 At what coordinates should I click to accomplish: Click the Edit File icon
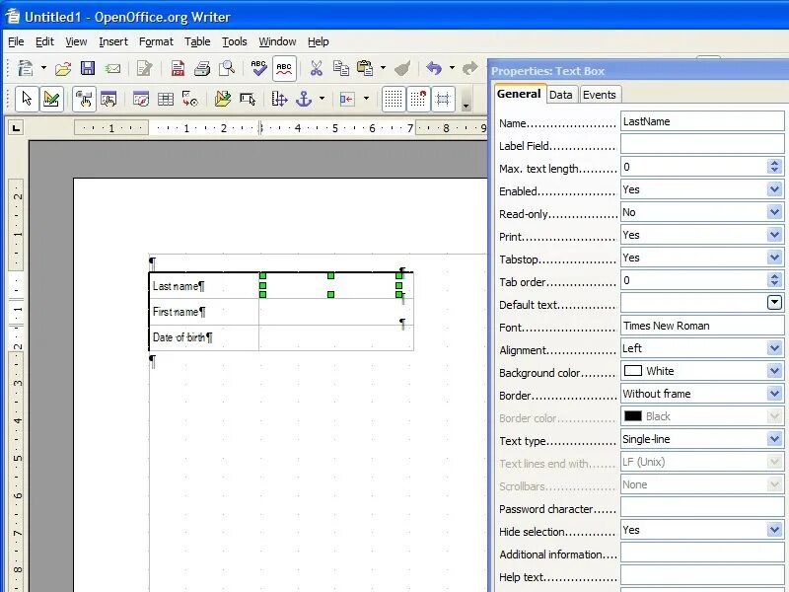coord(144,68)
